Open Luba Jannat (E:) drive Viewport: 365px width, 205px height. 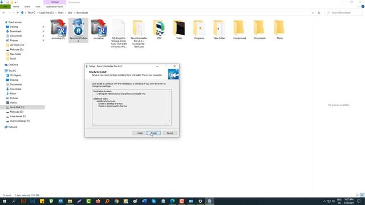click(18, 116)
